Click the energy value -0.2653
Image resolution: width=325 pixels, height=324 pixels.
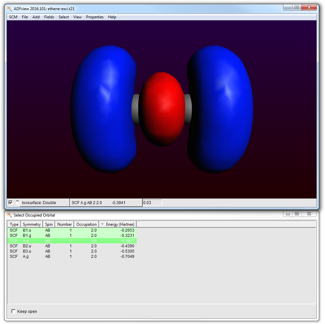tap(127, 230)
